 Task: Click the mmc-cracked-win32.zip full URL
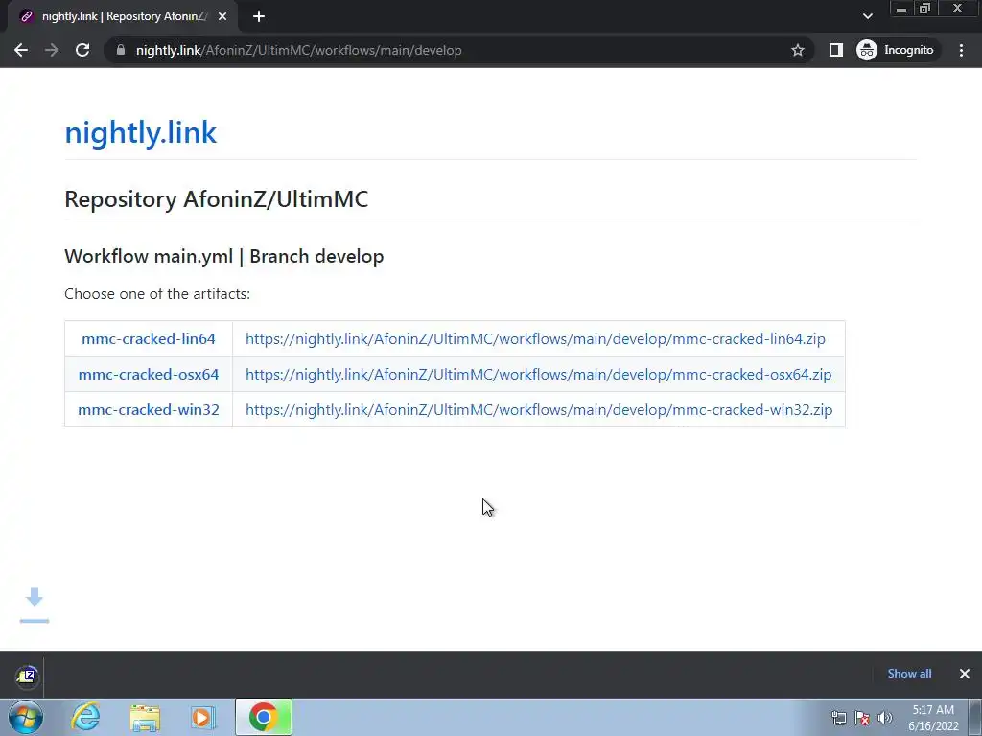pos(539,410)
